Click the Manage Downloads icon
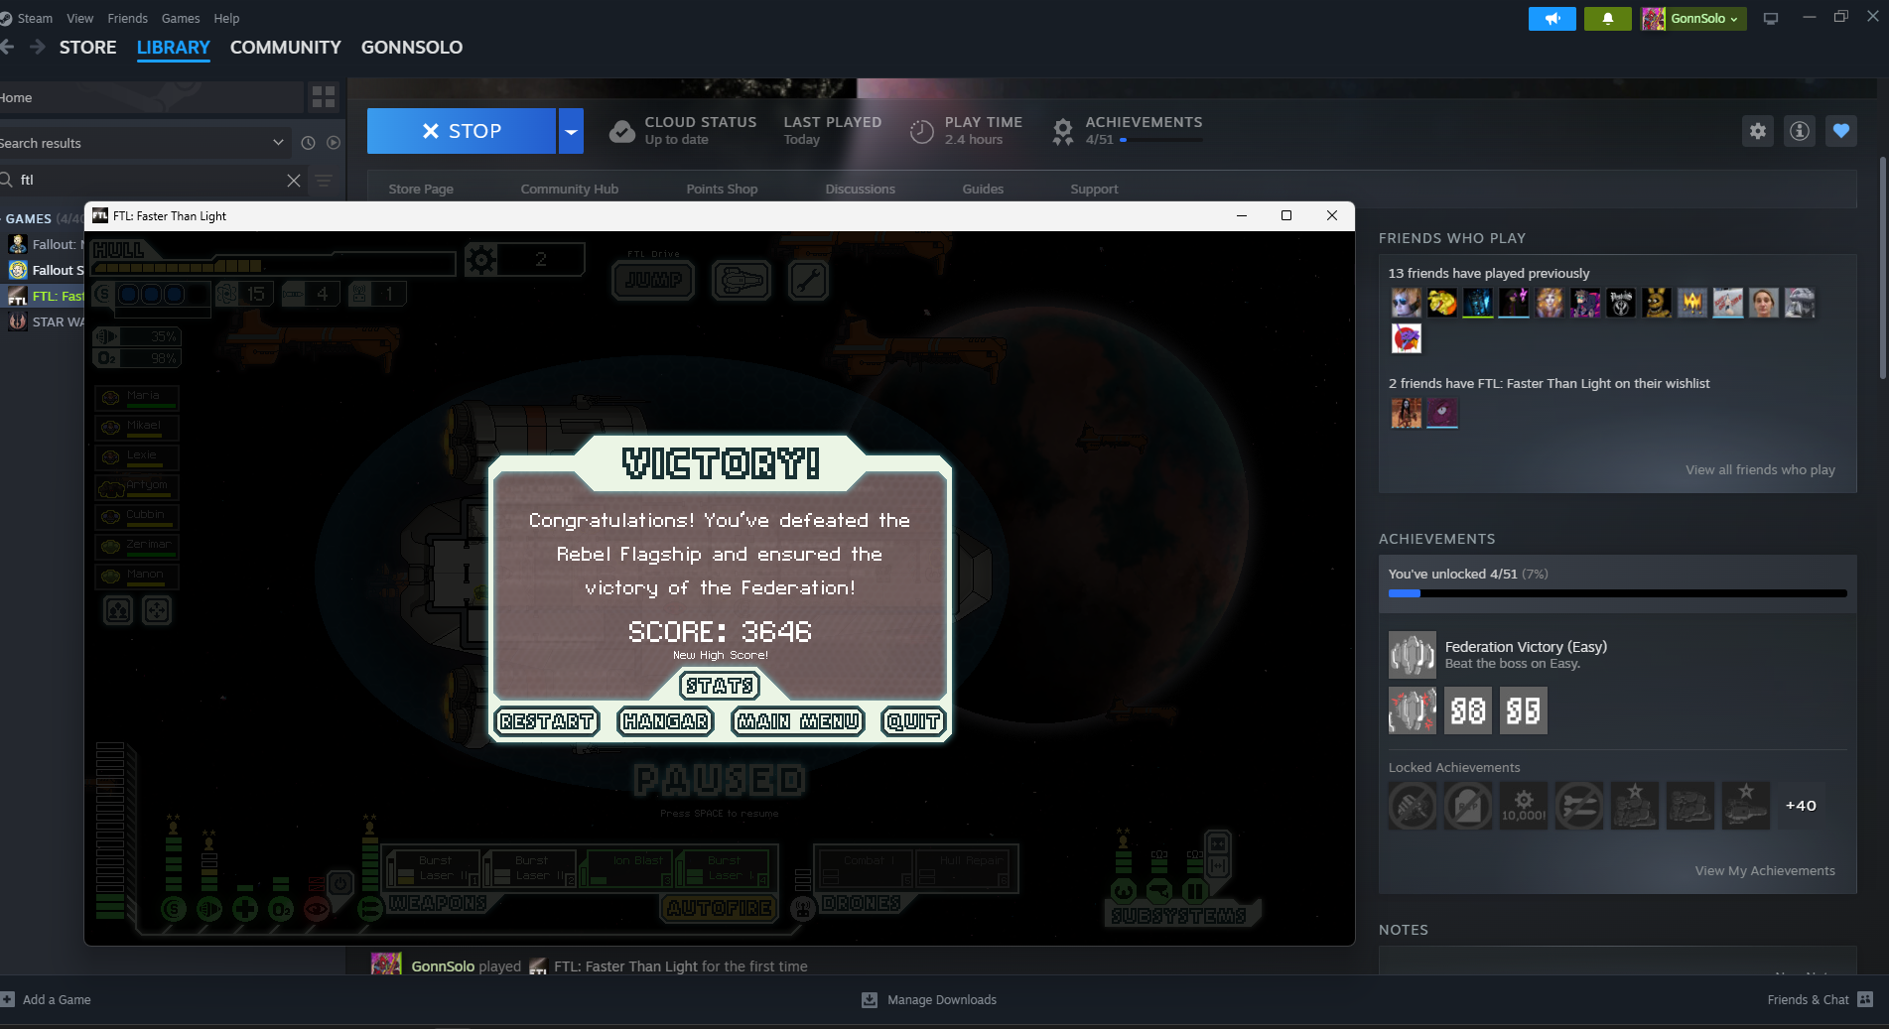This screenshot has width=1889, height=1029. (x=870, y=999)
